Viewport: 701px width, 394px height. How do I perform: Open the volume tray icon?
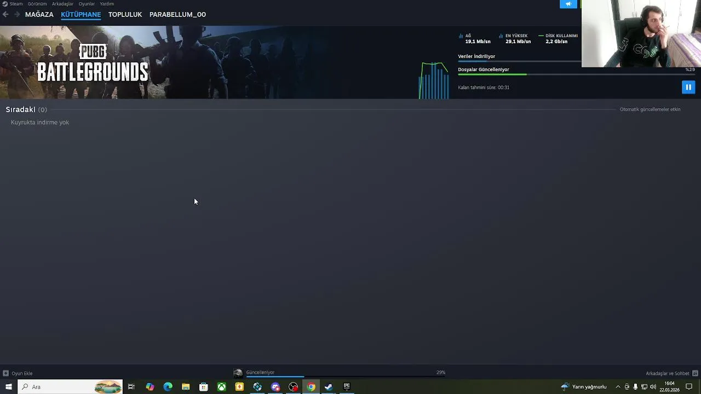pyautogui.click(x=653, y=387)
